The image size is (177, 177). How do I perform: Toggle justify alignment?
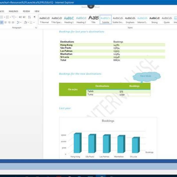13,22
